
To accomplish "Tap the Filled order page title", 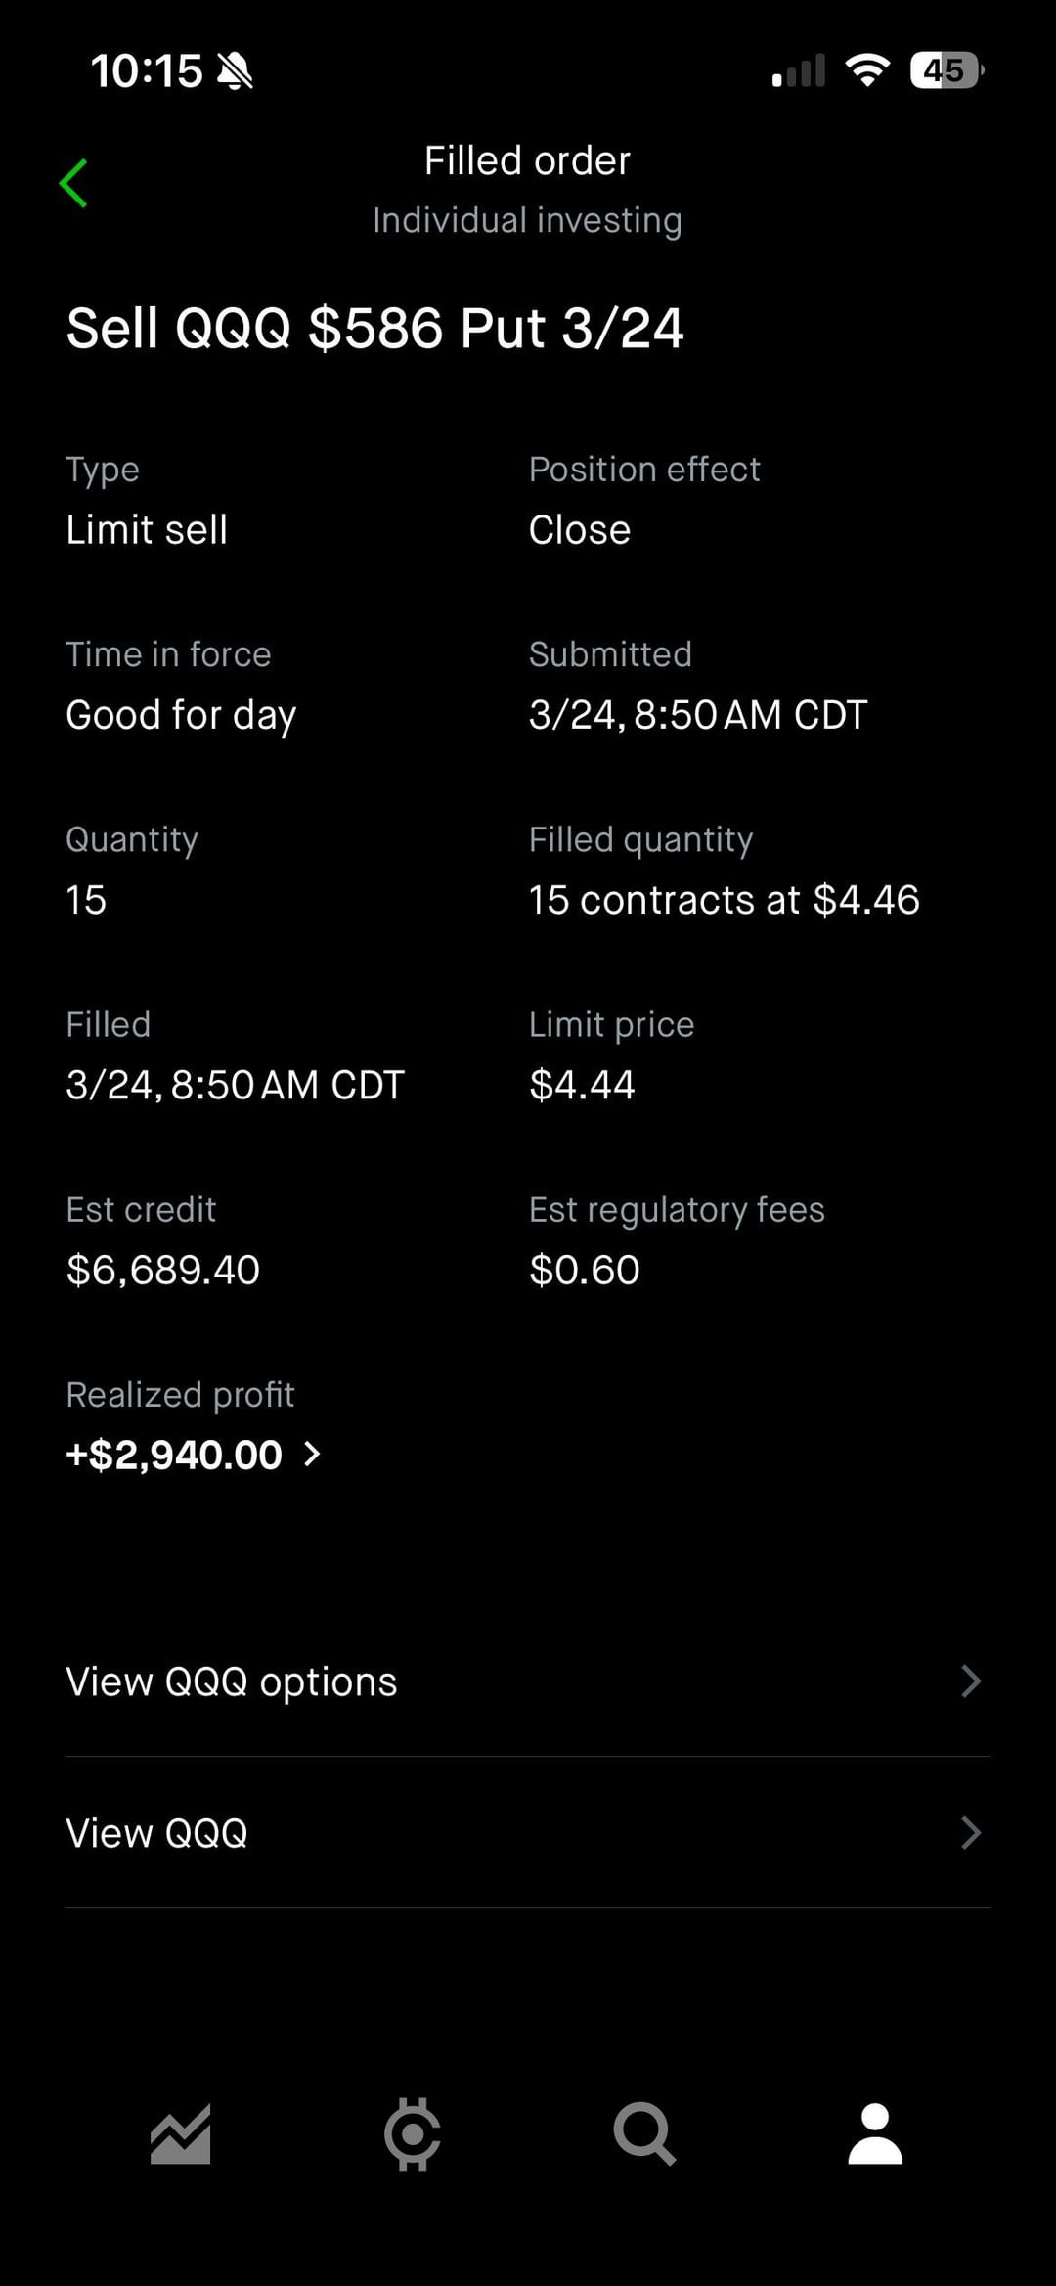I will (527, 160).
